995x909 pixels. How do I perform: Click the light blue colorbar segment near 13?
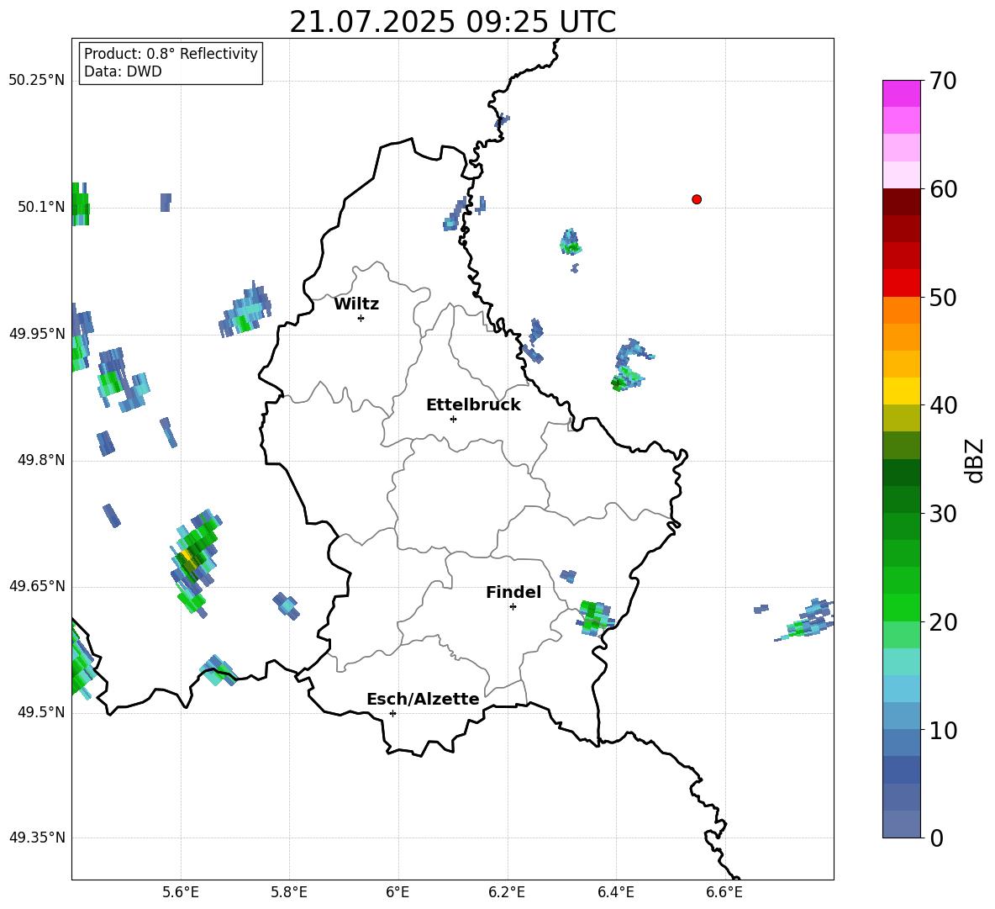901,690
